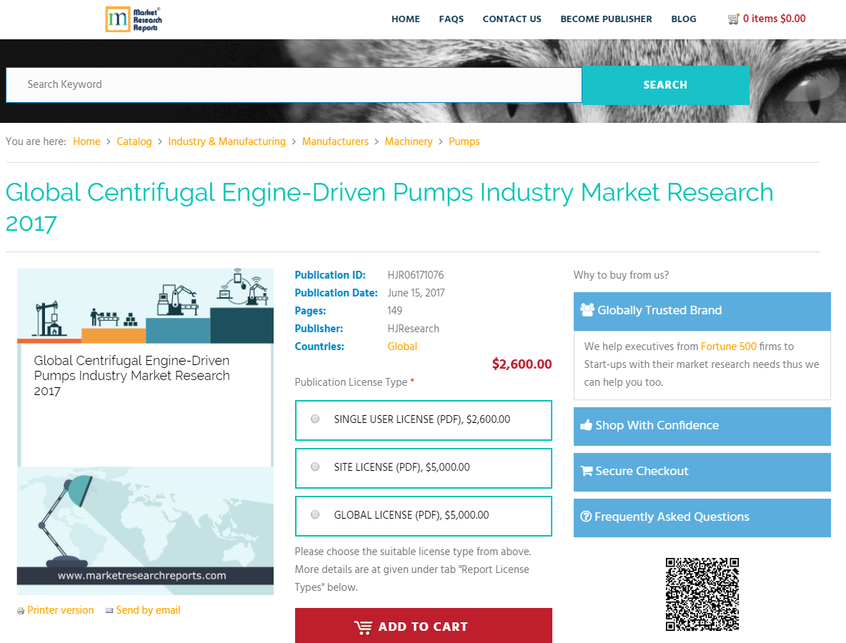Select the $2,600.00 price text
The height and width of the screenshot is (643, 846).
pyautogui.click(x=522, y=364)
